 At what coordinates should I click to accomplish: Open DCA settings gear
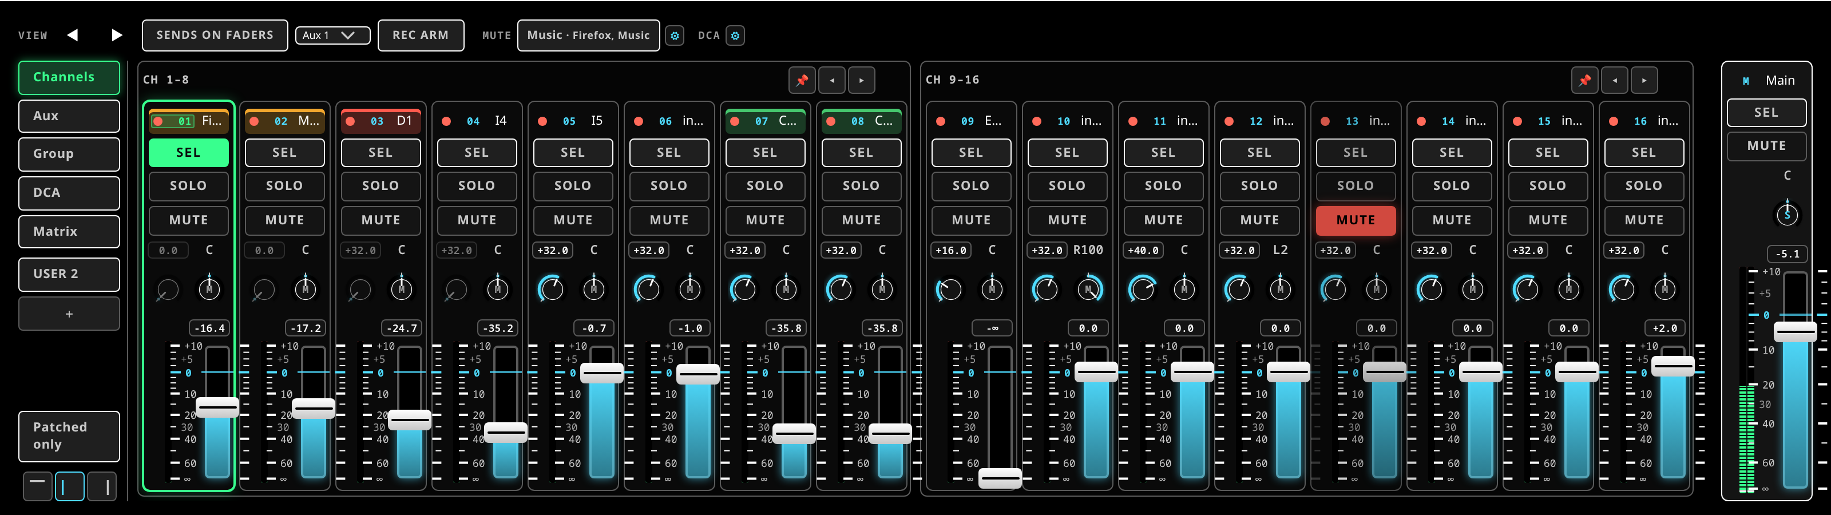[735, 35]
